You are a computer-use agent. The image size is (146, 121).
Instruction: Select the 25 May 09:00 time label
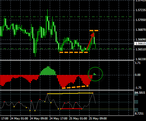(98, 119)
